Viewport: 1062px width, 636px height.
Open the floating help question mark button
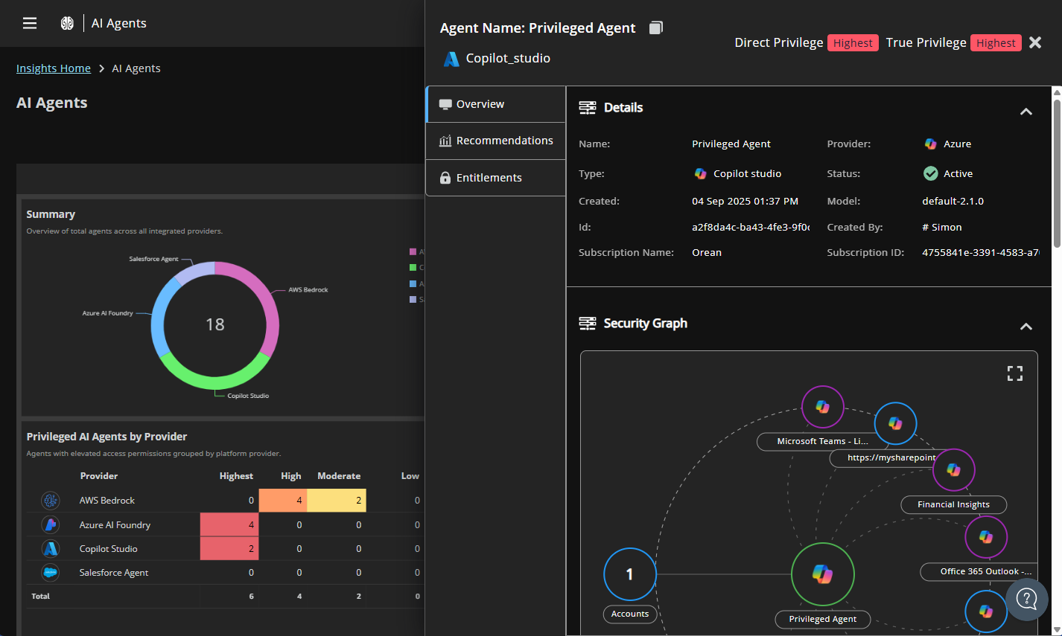tap(1027, 600)
